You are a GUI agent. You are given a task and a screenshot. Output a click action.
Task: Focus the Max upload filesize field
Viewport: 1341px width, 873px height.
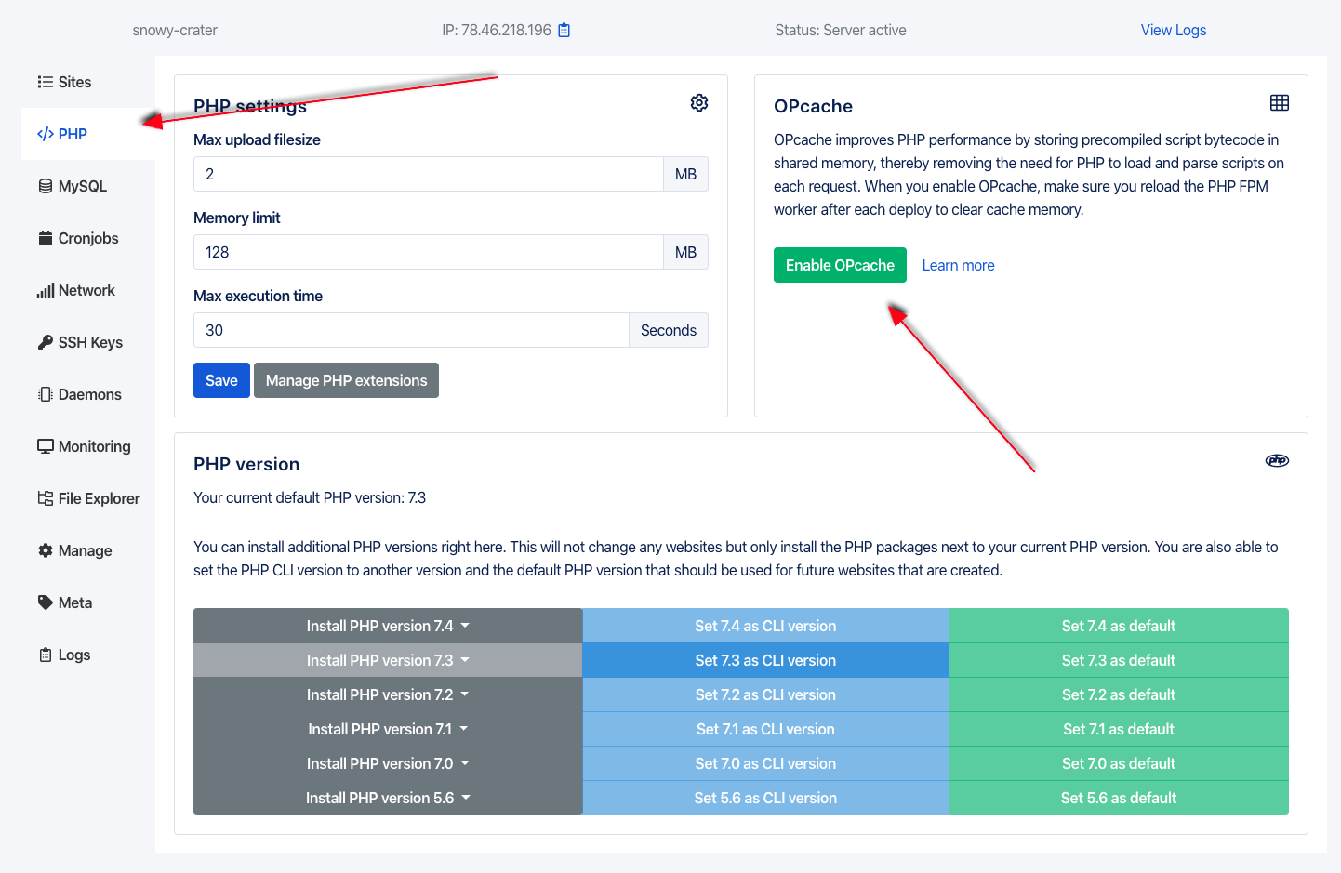point(429,174)
